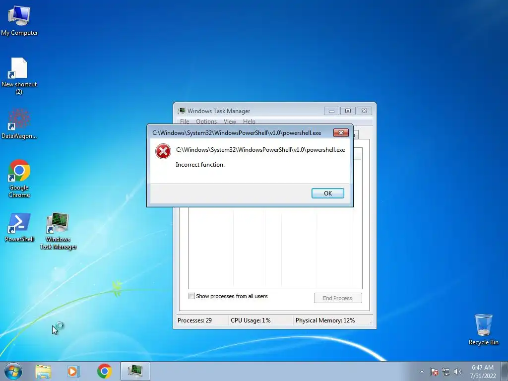This screenshot has width=508, height=381.
Task: Click the empty process list area
Action: [x=275, y=248]
